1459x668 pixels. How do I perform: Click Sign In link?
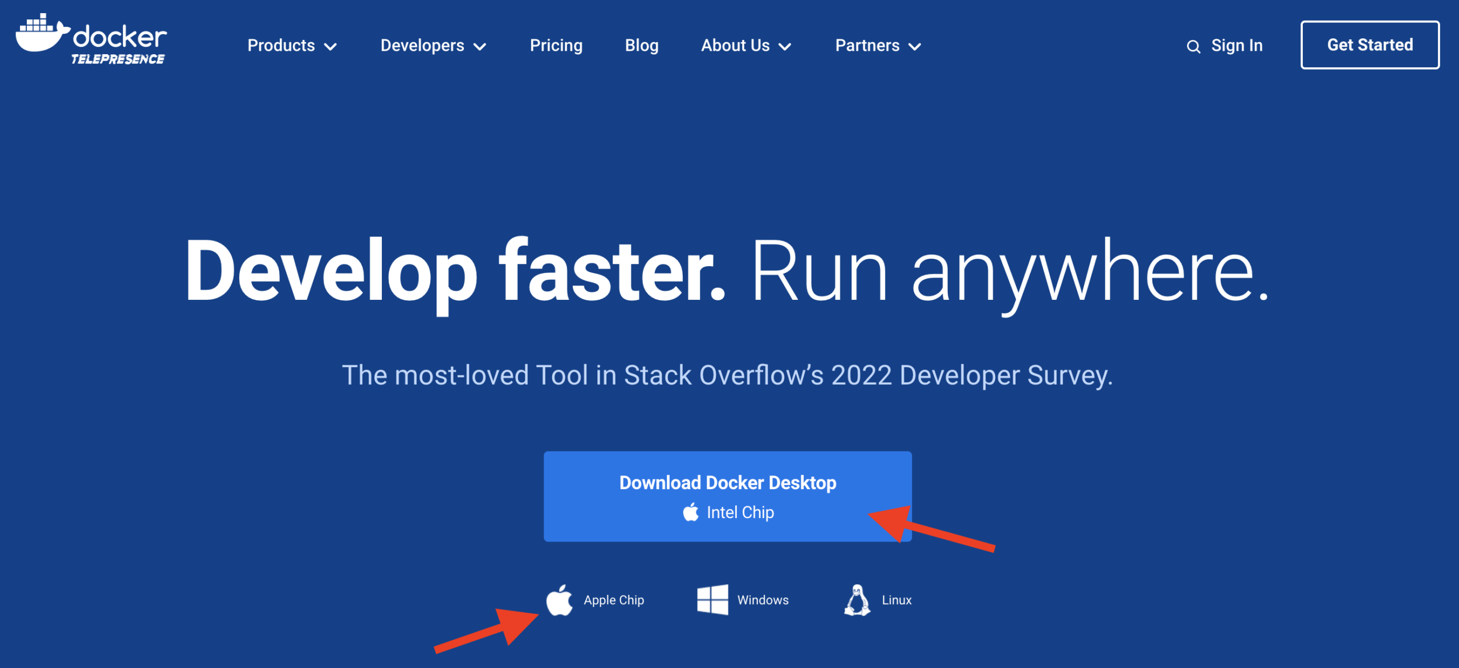[1237, 46]
